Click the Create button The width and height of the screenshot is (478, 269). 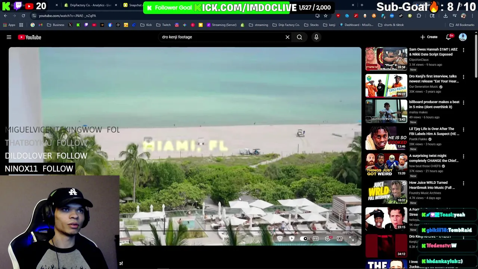pyautogui.click(x=429, y=37)
